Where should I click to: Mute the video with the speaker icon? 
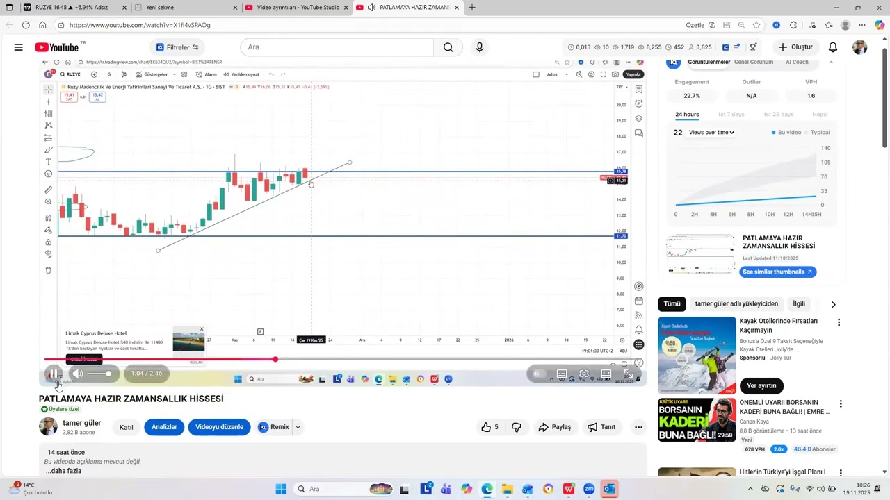78,374
